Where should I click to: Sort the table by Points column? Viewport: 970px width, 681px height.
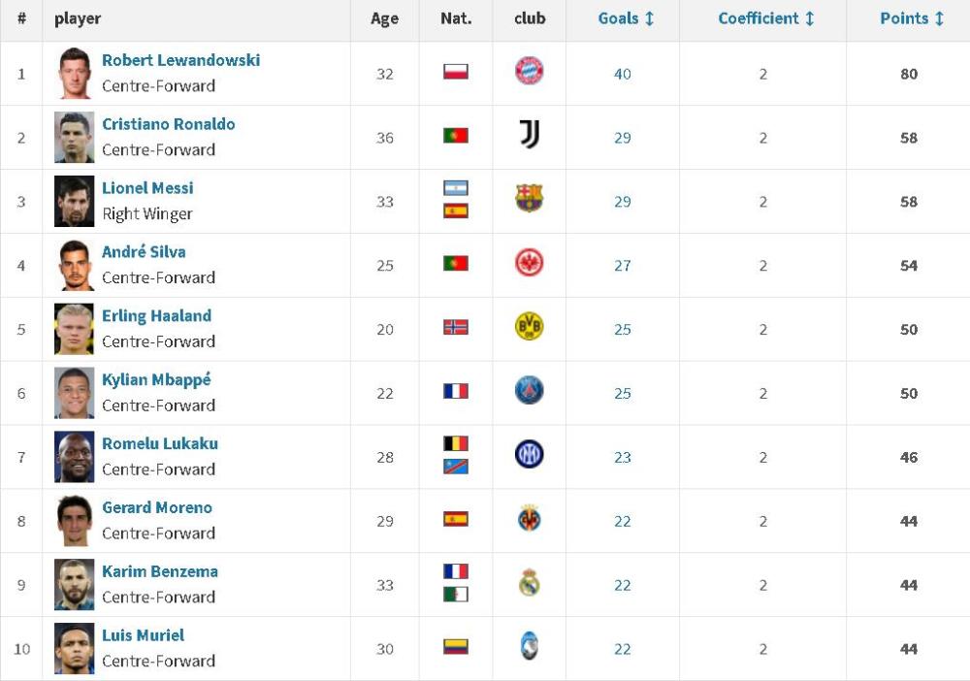[912, 18]
